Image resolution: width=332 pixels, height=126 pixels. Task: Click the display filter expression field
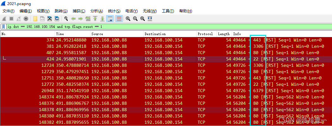click(x=169, y=27)
